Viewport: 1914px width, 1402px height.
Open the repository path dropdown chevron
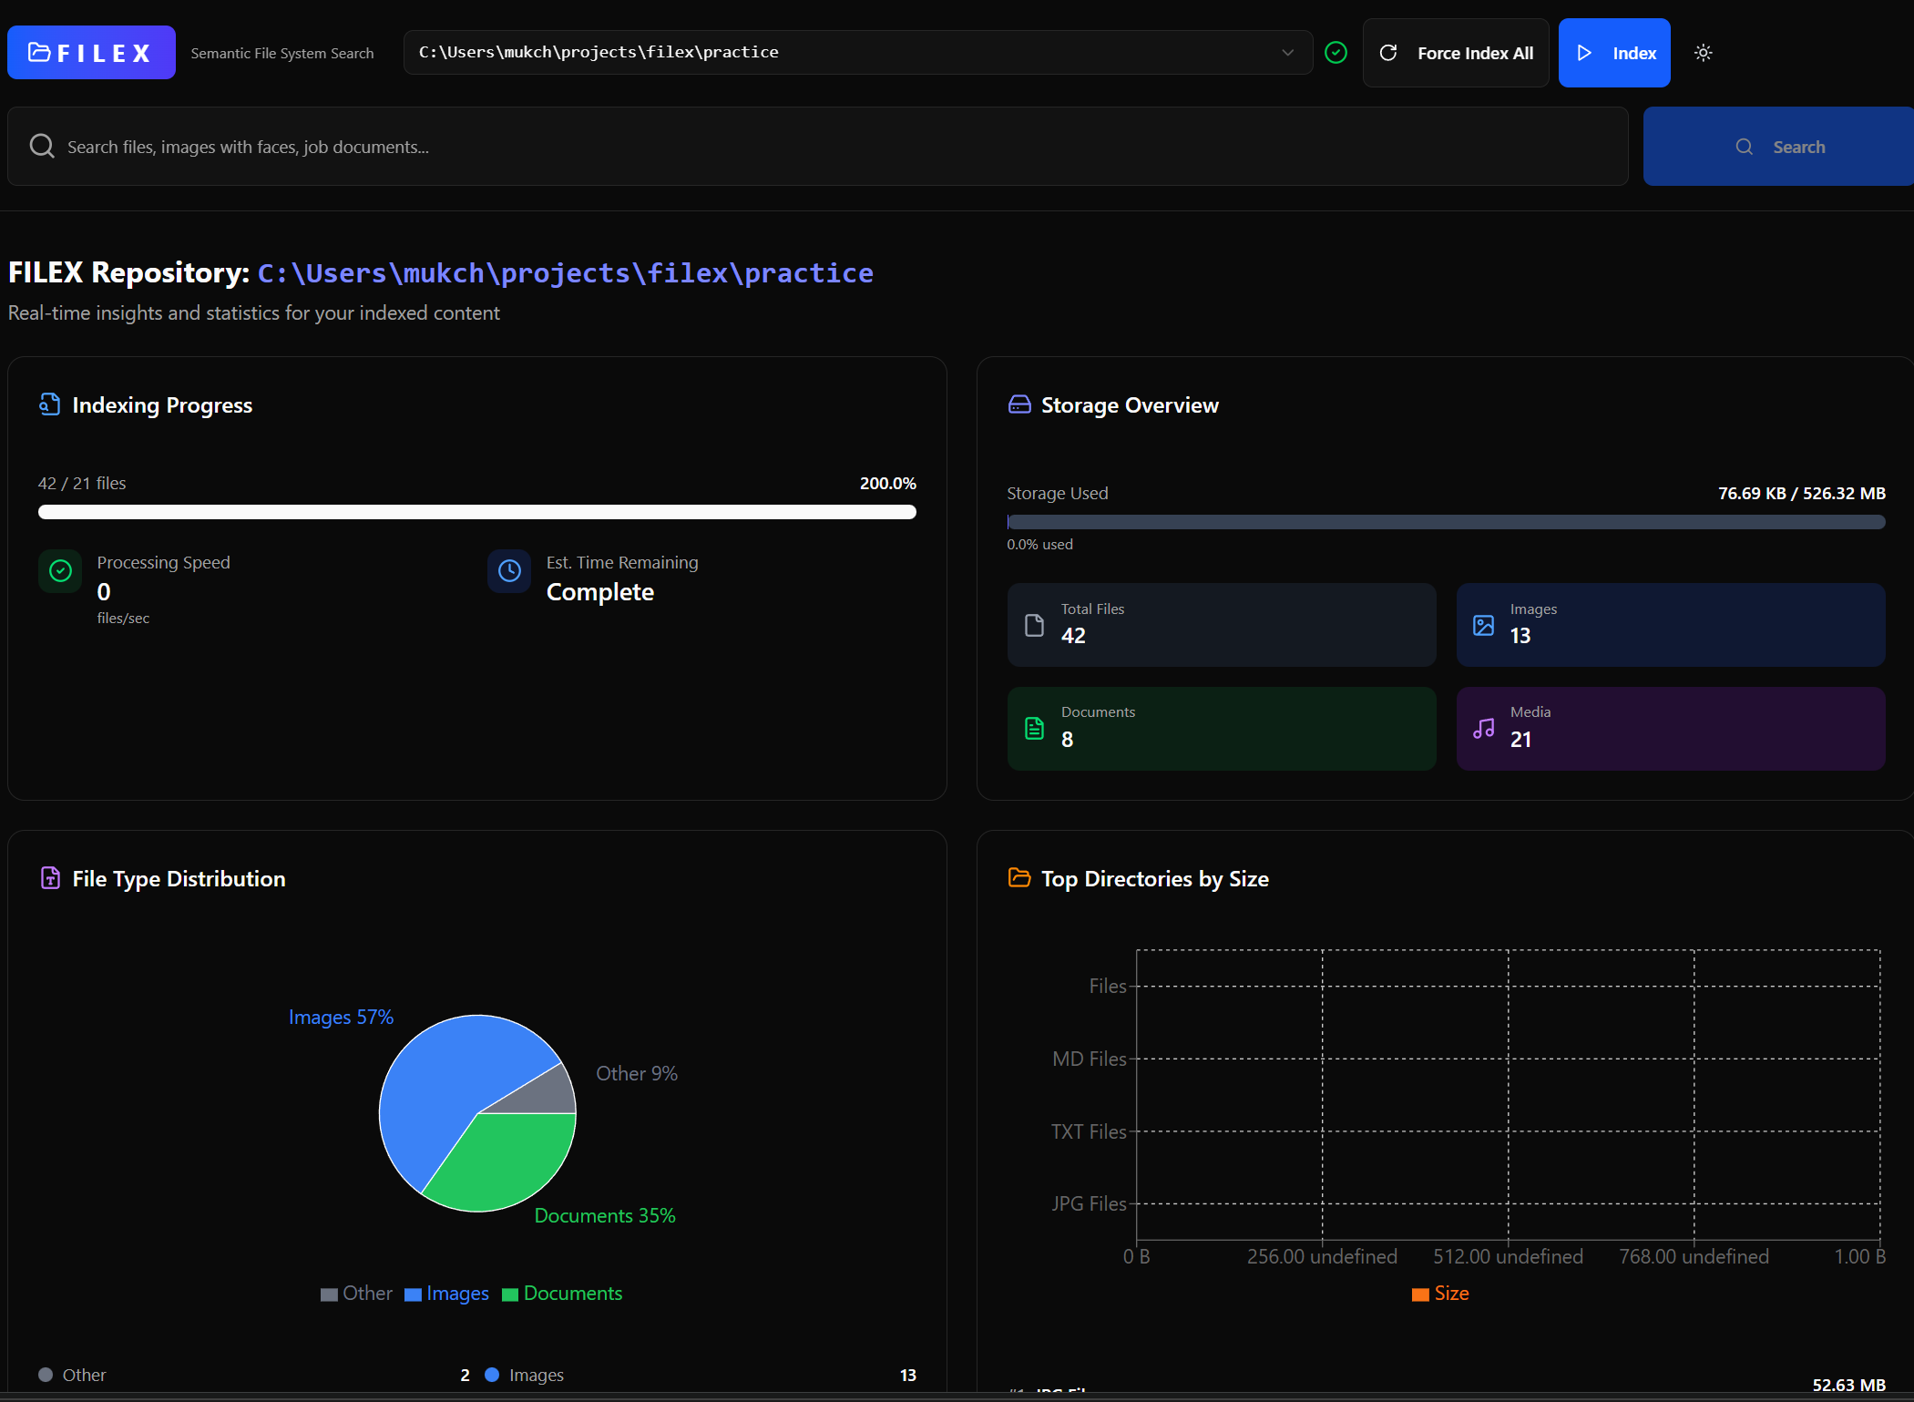click(x=1287, y=53)
